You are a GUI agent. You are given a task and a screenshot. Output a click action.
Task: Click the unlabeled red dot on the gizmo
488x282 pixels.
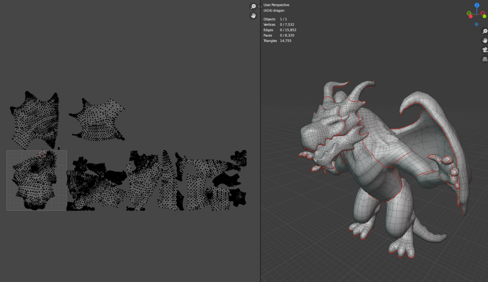[x=471, y=16]
